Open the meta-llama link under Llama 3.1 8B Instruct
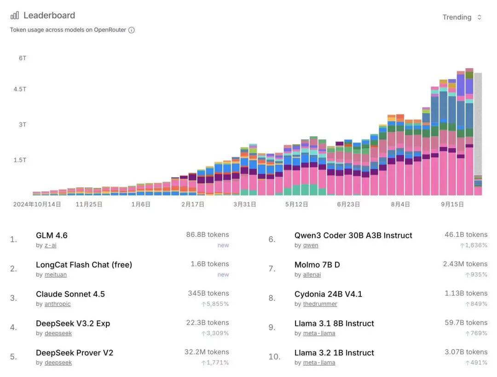Viewport: 497px width, 377px height. coord(319,333)
